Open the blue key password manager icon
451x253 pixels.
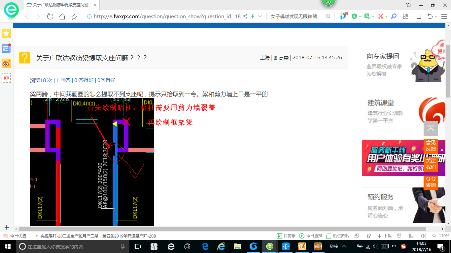coord(394,16)
